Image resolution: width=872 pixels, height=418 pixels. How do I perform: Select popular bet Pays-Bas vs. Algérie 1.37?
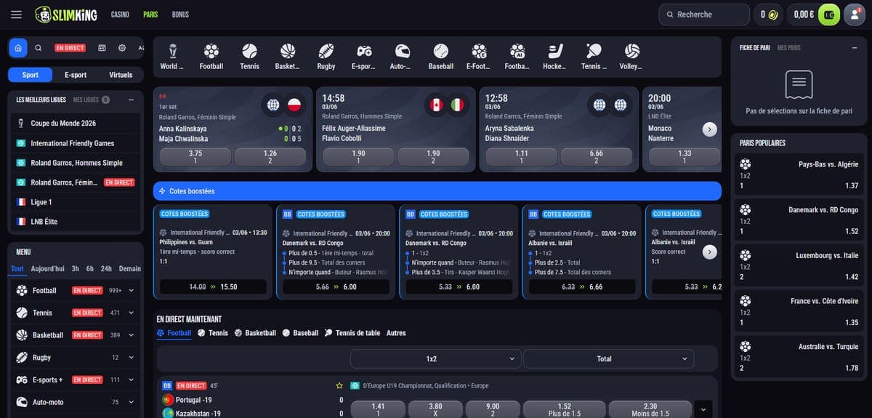point(799,175)
